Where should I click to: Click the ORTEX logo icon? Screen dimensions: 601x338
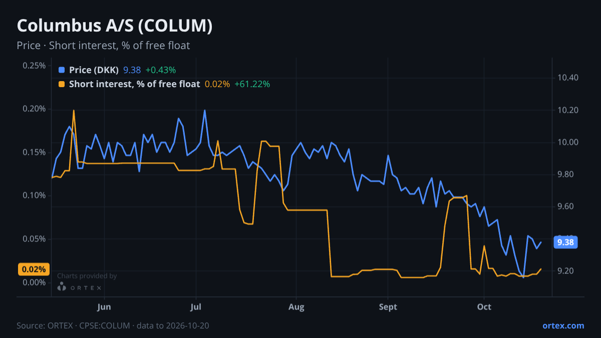click(x=62, y=287)
